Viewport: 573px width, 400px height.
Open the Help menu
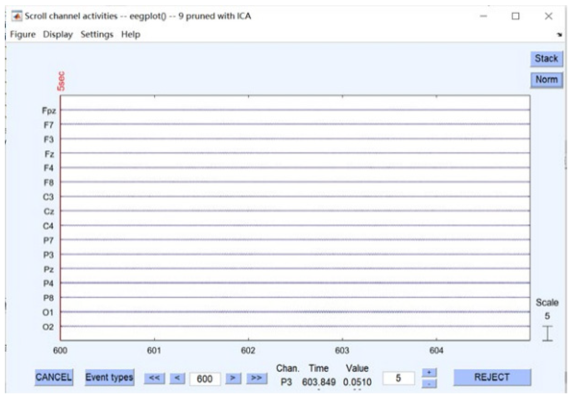(131, 34)
